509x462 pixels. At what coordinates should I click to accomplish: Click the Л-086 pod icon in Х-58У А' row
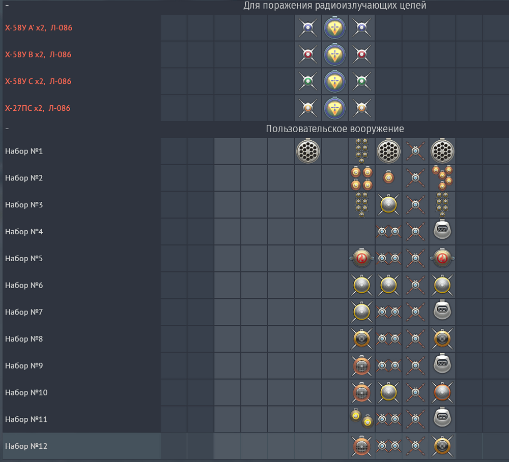(335, 27)
